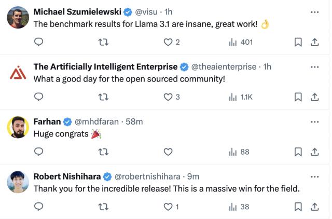Like Farhan's tweet
332x219 pixels.
coord(168,152)
